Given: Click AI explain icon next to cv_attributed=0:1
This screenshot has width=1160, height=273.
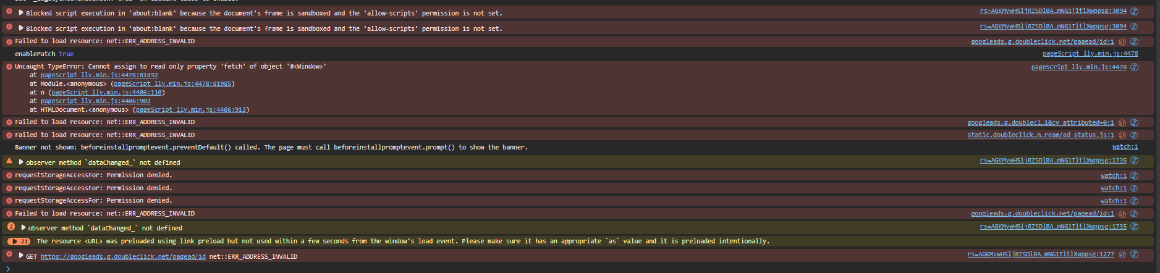Looking at the screenshot, I should tap(1134, 123).
